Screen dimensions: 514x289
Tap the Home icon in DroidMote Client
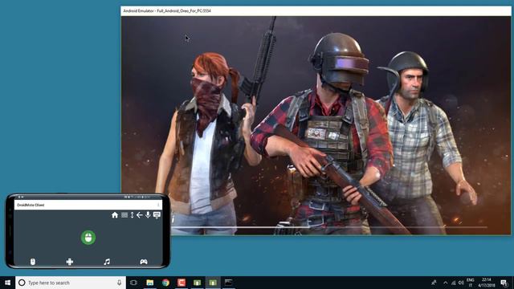(x=115, y=215)
